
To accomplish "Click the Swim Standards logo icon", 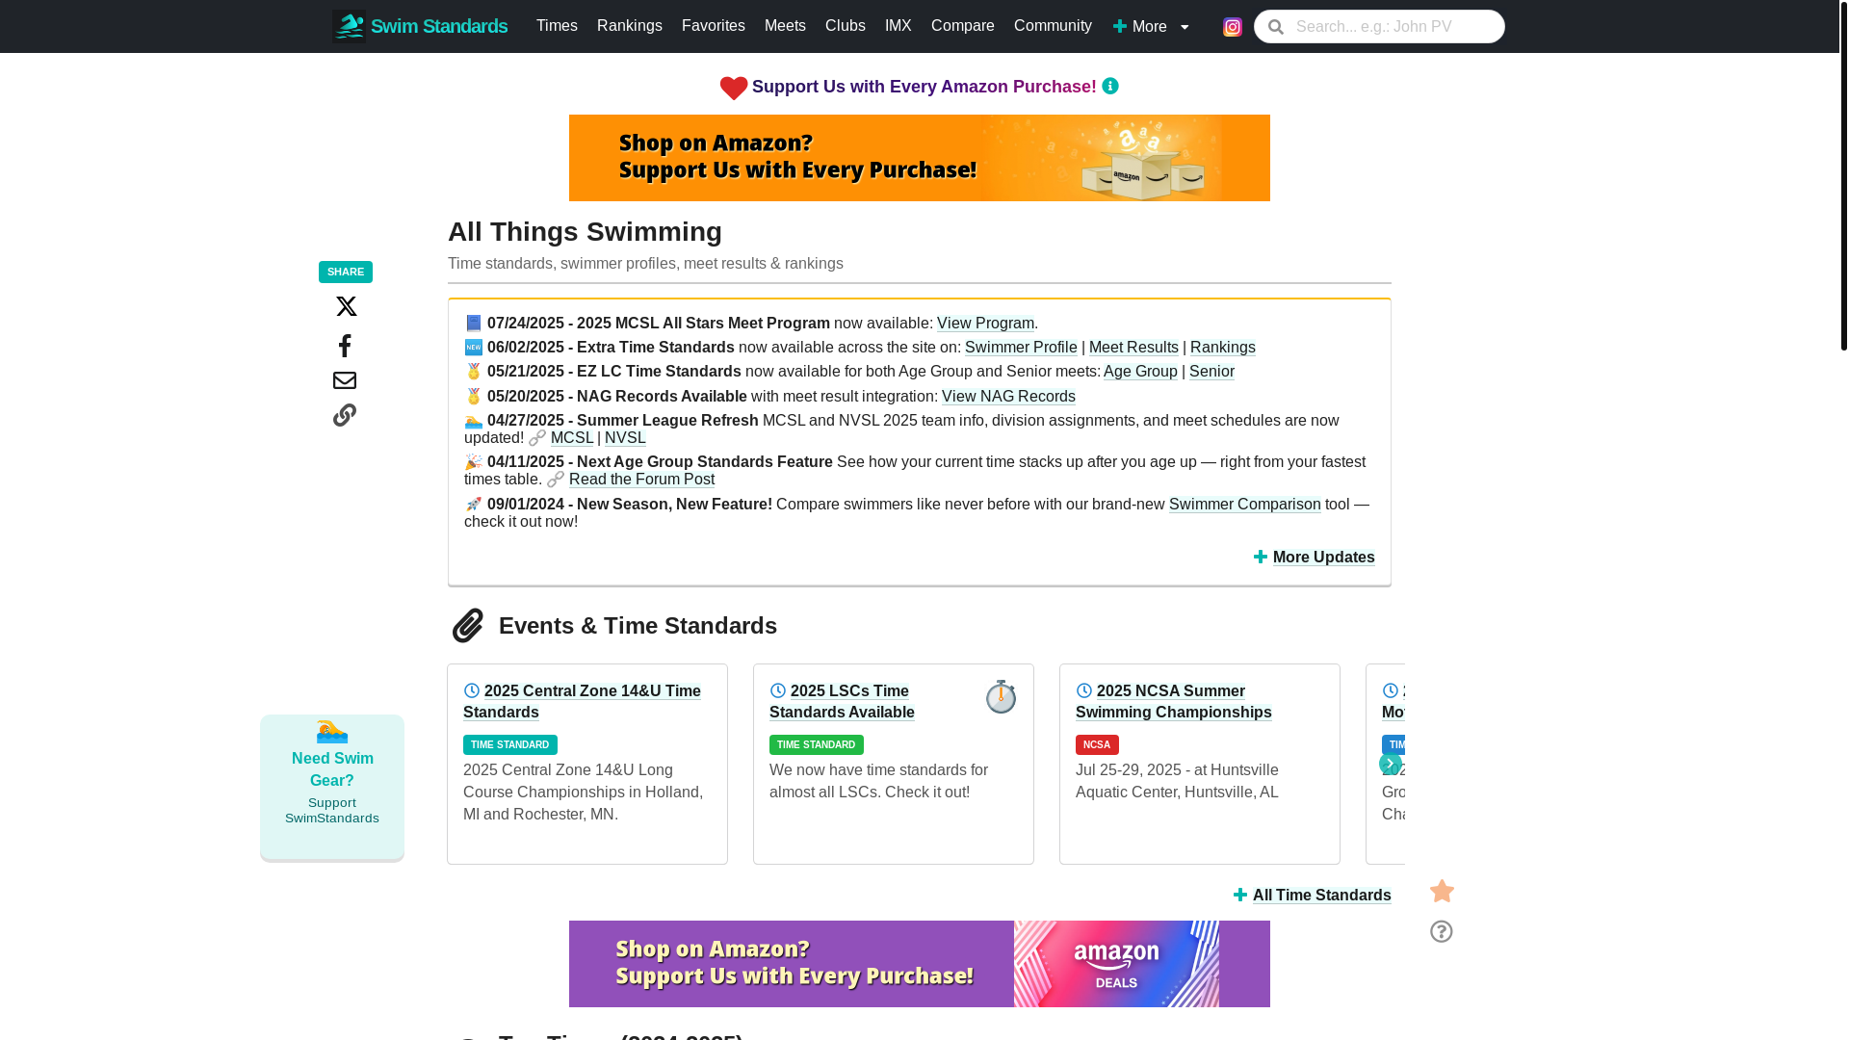I will coord(349,26).
